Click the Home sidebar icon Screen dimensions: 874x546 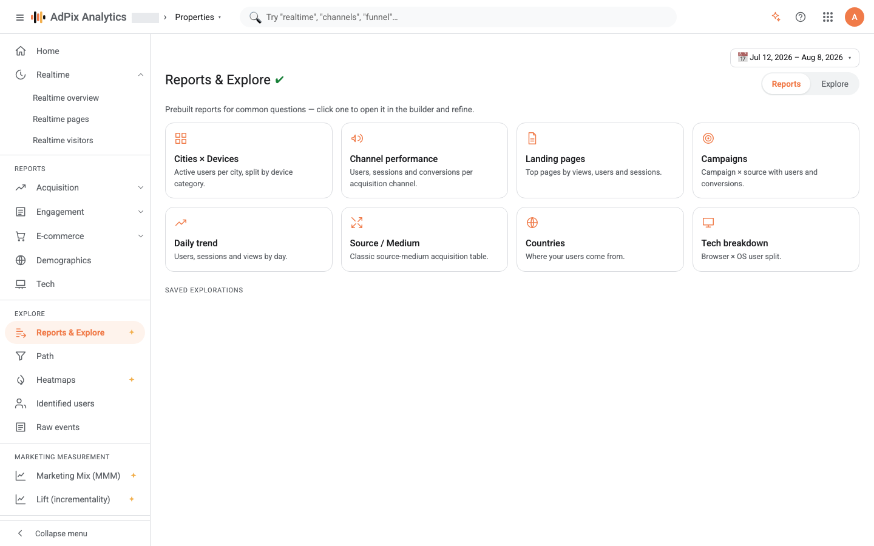[21, 51]
